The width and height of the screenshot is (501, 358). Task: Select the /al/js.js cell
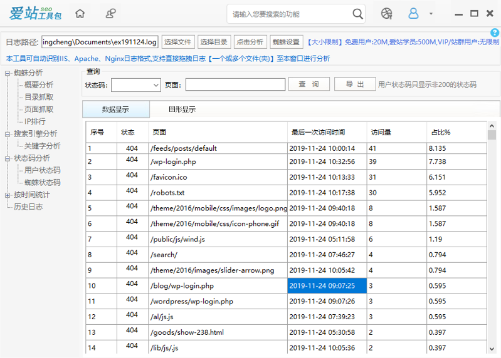tap(218, 317)
